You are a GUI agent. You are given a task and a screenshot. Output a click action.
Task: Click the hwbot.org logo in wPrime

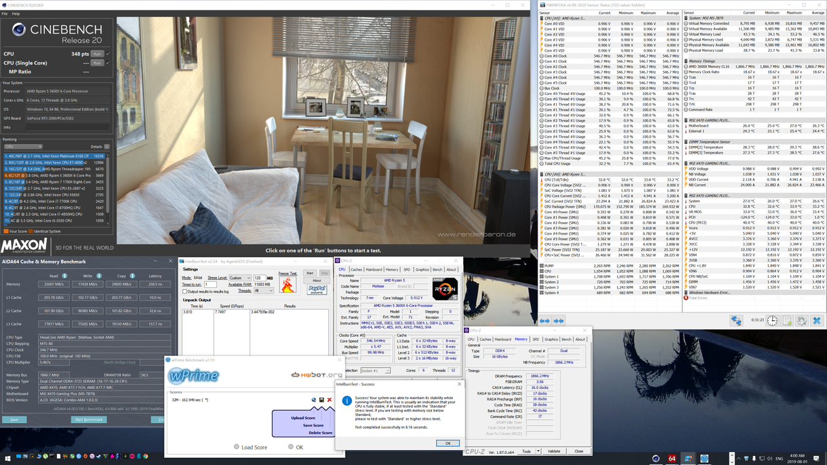[x=317, y=375]
